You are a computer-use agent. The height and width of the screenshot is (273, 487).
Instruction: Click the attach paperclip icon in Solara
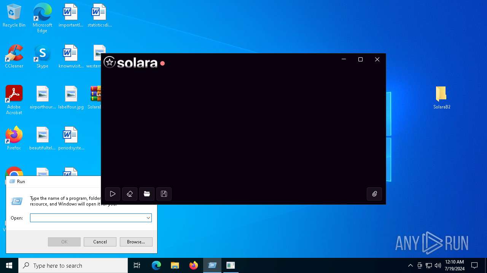[374, 194]
